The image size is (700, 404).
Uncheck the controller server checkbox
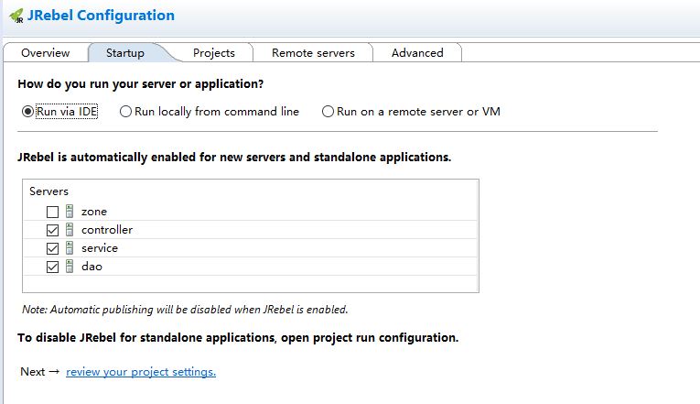tap(52, 230)
